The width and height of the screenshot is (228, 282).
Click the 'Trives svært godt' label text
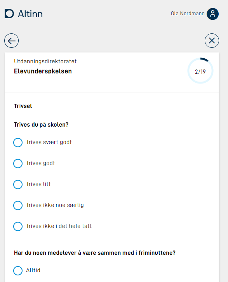[x=49, y=142]
